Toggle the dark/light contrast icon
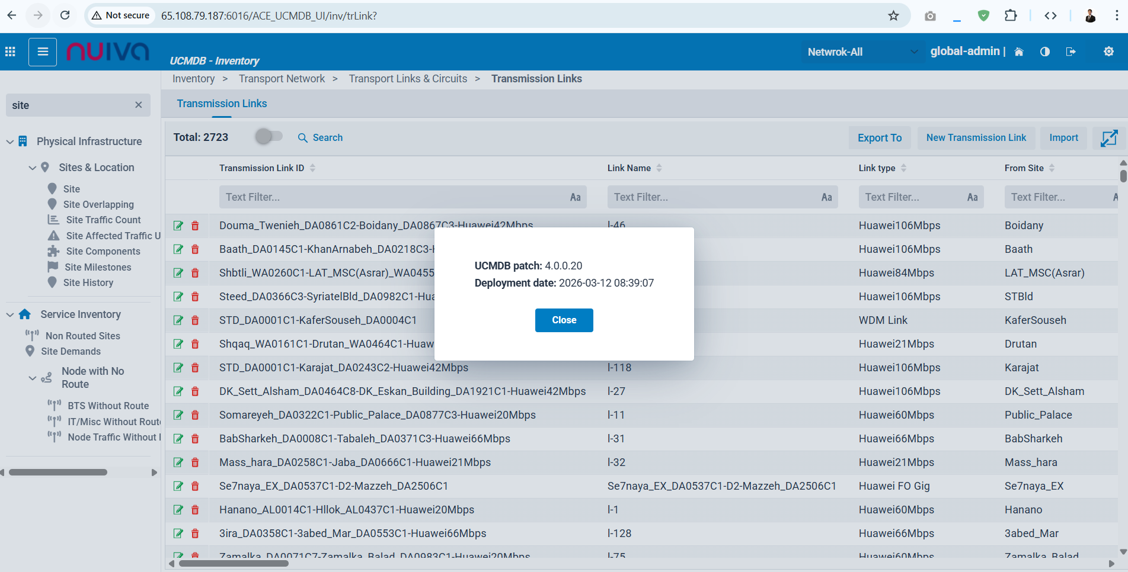The width and height of the screenshot is (1128, 572). coord(1045,52)
